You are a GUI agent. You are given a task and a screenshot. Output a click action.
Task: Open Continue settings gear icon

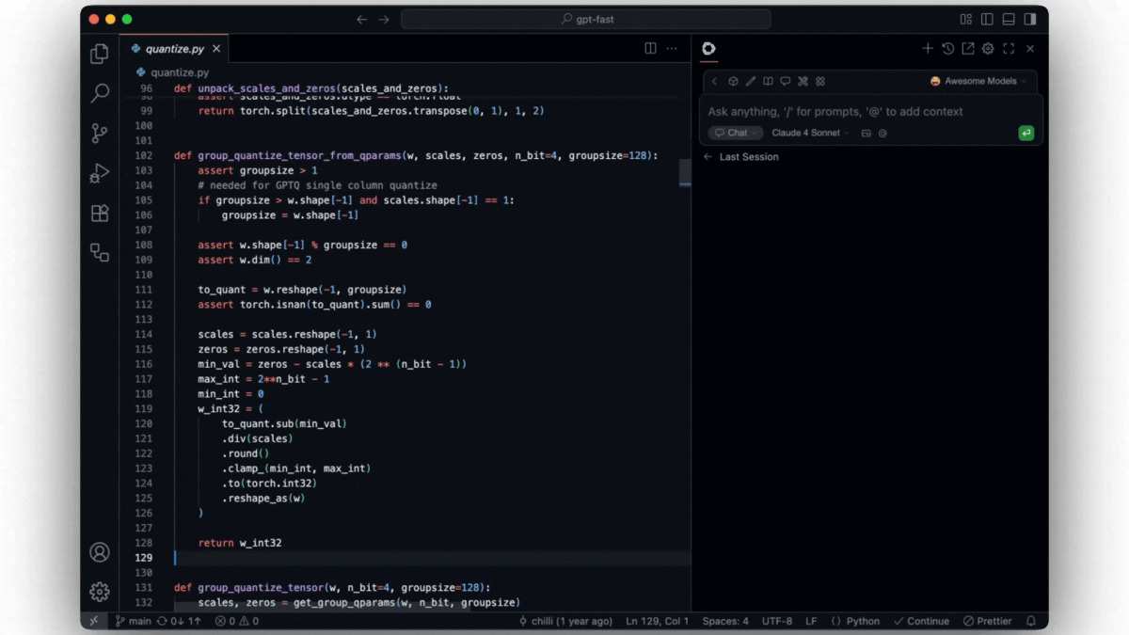(x=988, y=48)
